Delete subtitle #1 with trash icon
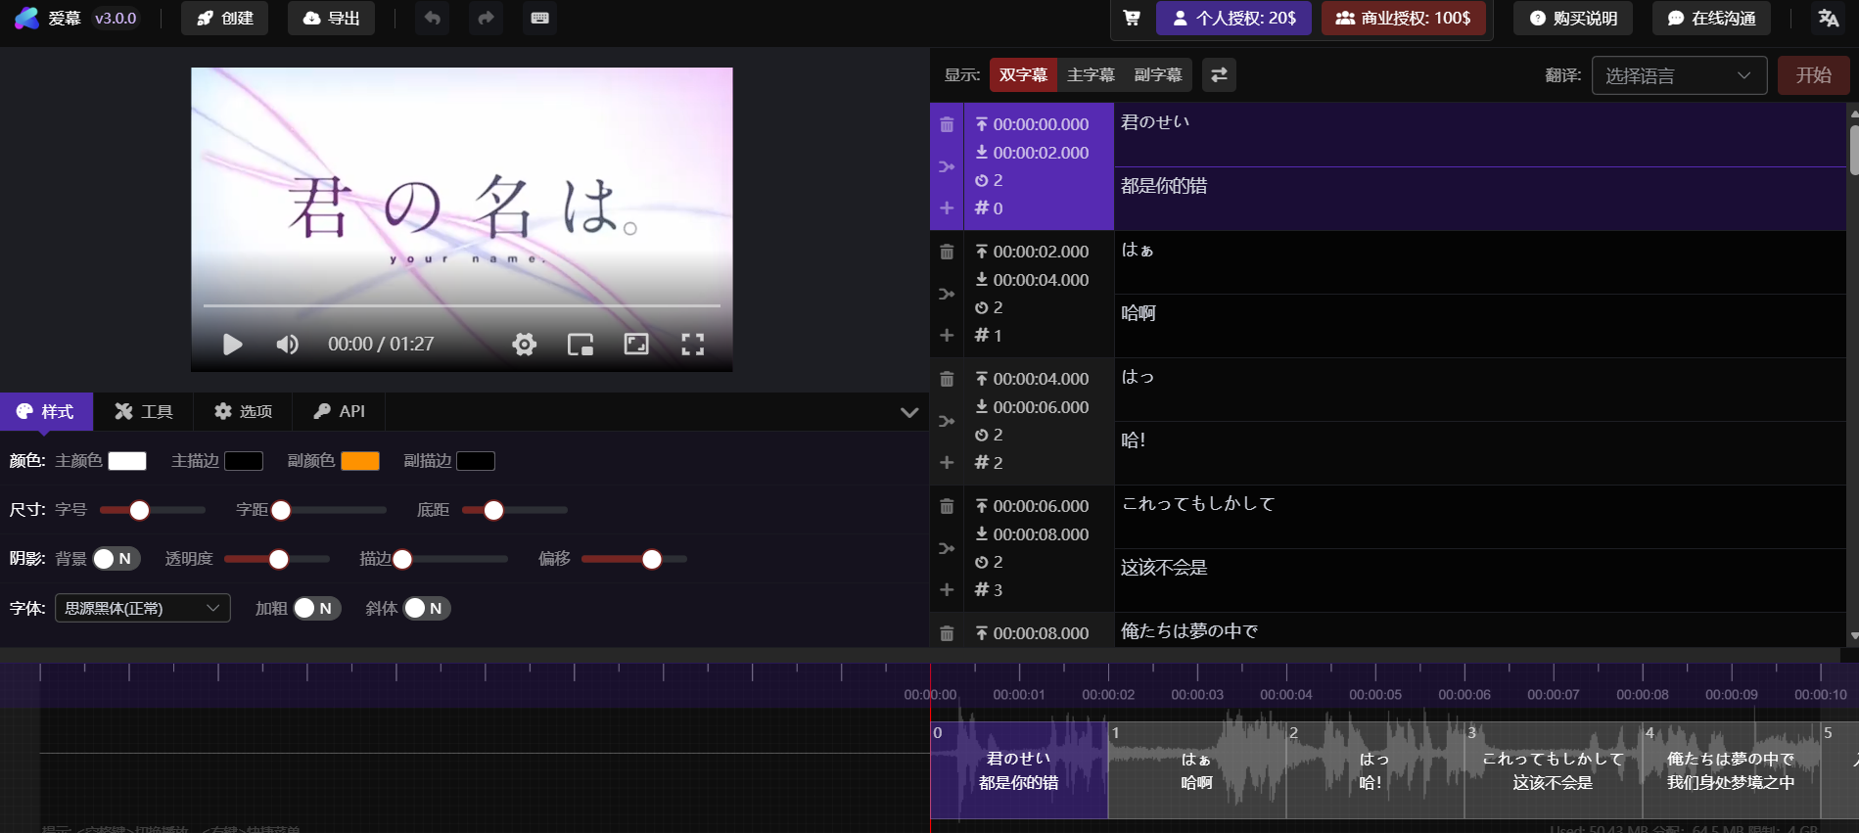1859x833 pixels. point(947,252)
